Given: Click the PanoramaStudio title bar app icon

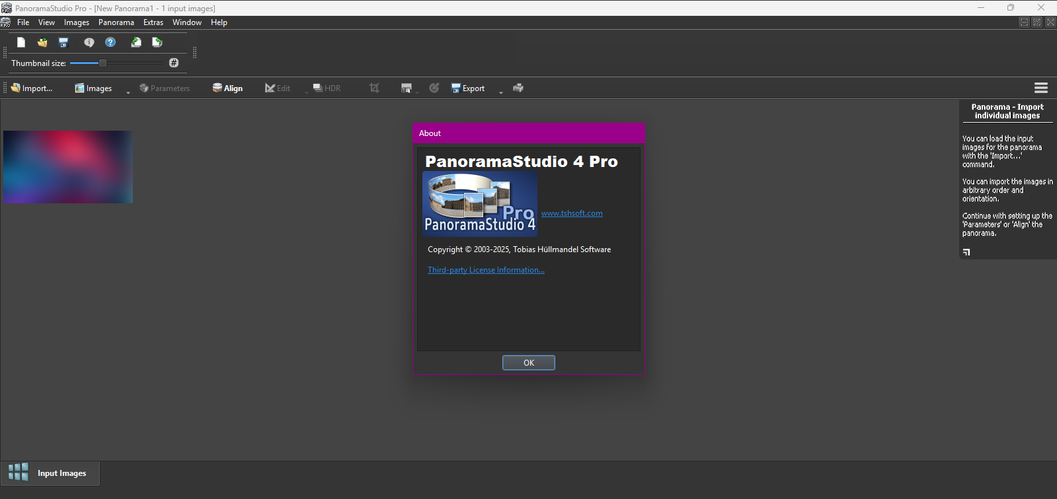Looking at the screenshot, I should [x=7, y=8].
